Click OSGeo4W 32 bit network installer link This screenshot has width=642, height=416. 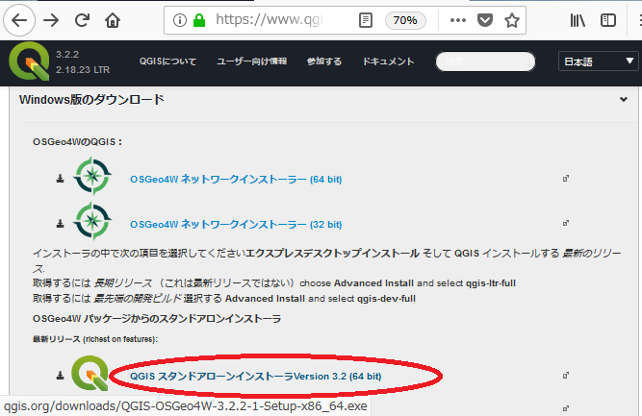pos(236,224)
